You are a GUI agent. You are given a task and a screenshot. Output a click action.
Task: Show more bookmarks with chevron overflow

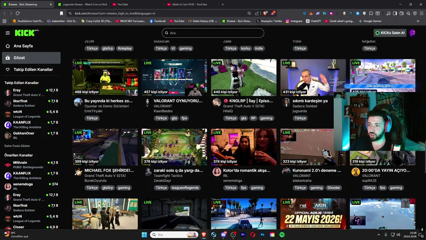(x=418, y=21)
